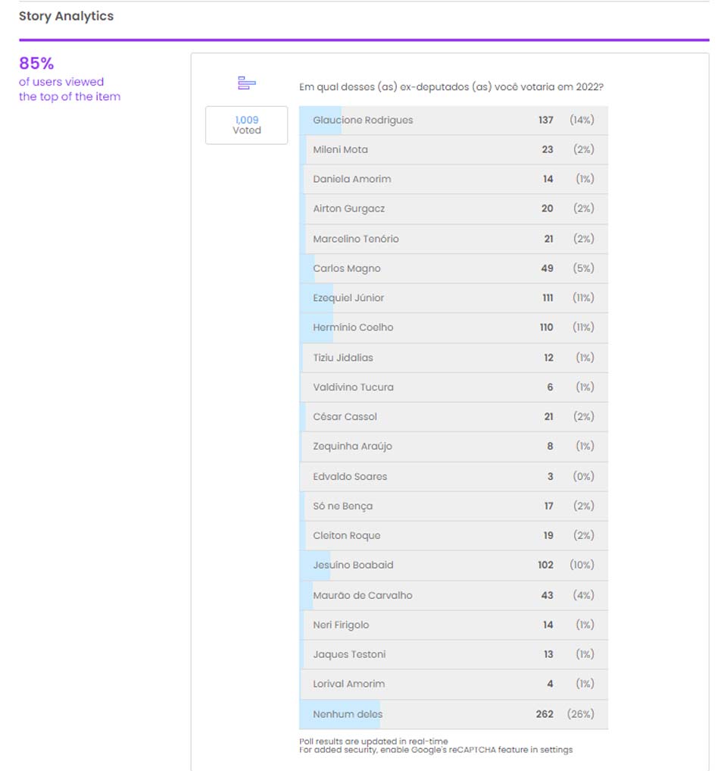Click the Maurão de Carvalho row
This screenshot has height=771, width=727.
point(453,596)
